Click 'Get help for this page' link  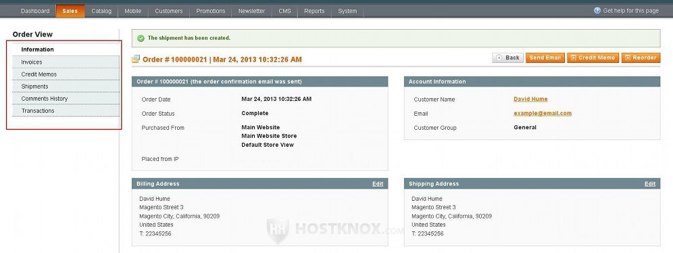coord(630,11)
